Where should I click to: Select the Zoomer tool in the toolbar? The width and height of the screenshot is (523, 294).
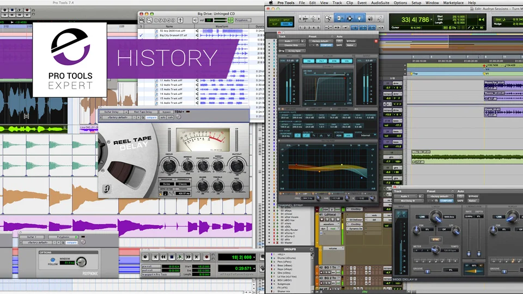point(329,19)
